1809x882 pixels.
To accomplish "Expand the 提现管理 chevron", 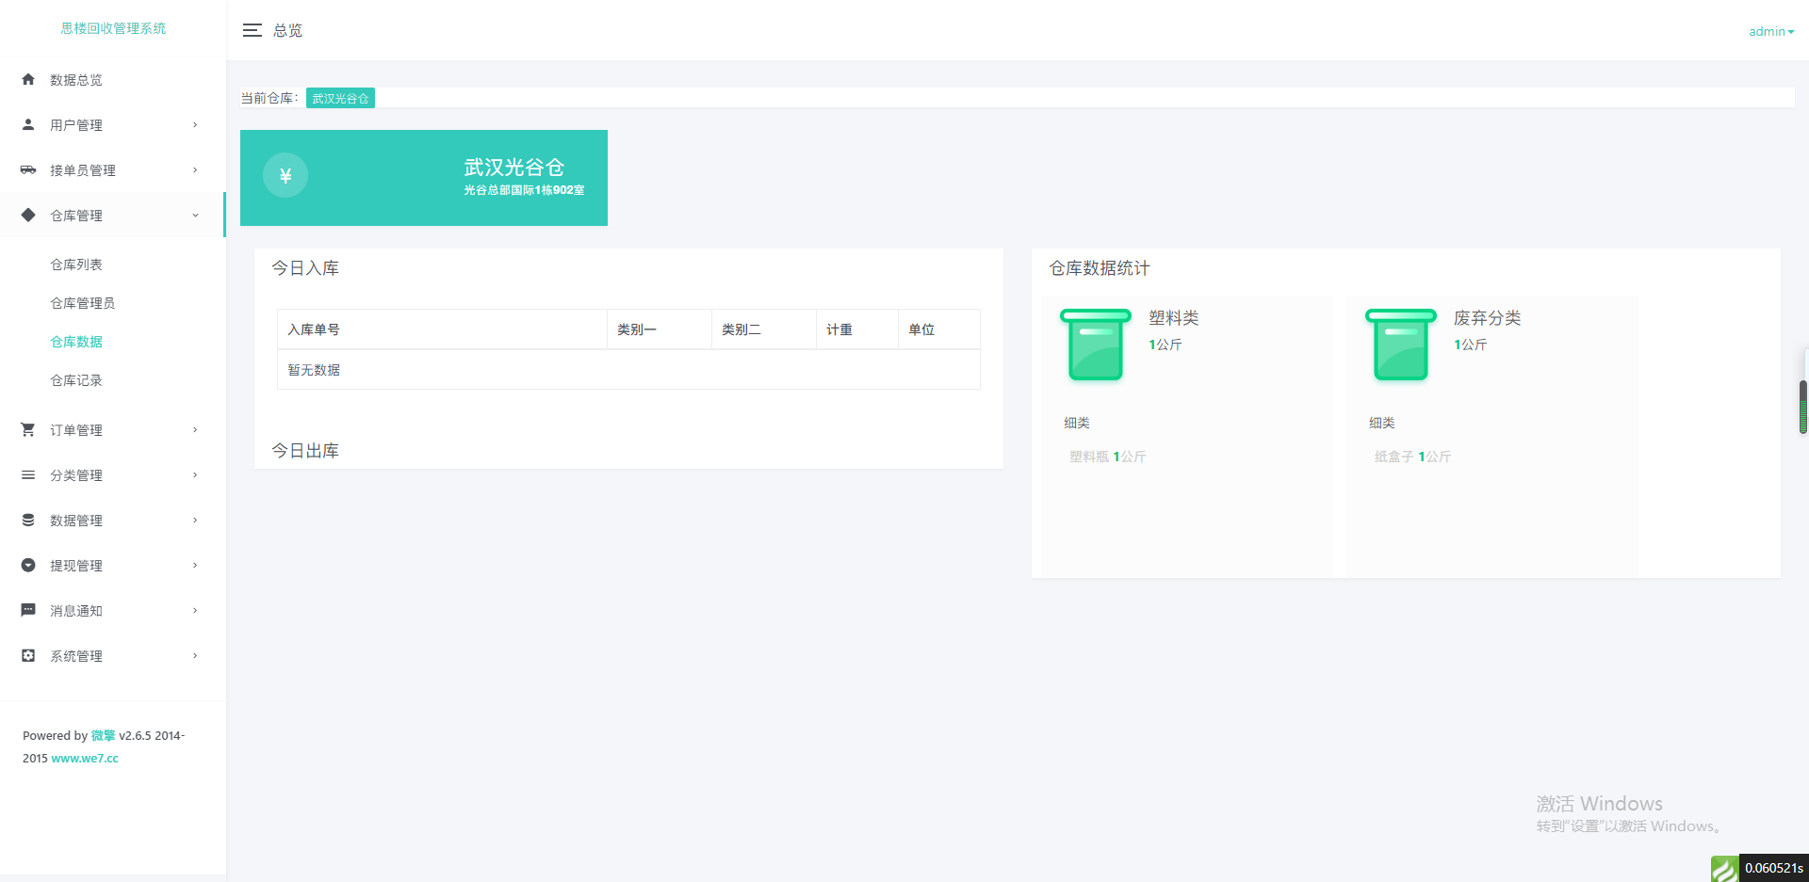I will [195, 565].
